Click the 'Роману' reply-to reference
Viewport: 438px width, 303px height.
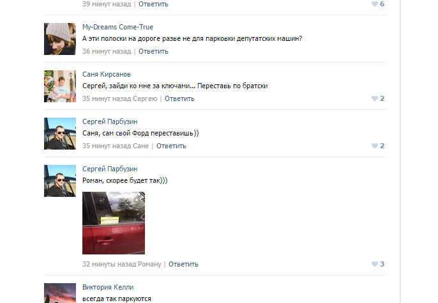point(149,265)
